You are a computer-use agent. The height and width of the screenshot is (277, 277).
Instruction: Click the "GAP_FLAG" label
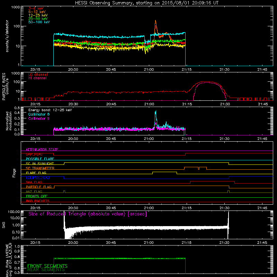click(x=34, y=154)
